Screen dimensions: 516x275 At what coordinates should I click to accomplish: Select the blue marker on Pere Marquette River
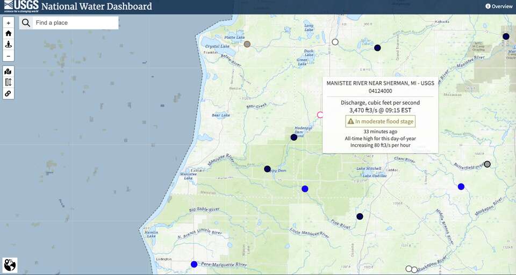pyautogui.click(x=194, y=264)
